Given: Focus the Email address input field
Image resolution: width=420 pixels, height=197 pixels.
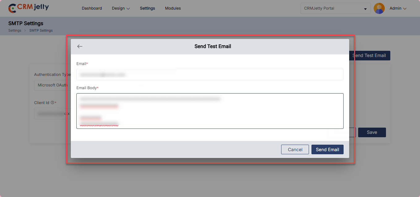Looking at the screenshot, I should coord(210,75).
